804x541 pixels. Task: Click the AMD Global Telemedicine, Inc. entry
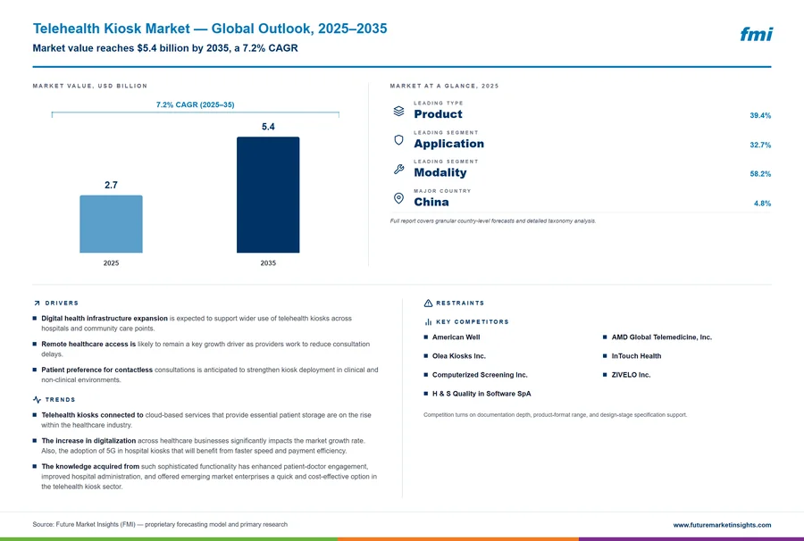pyautogui.click(x=661, y=337)
